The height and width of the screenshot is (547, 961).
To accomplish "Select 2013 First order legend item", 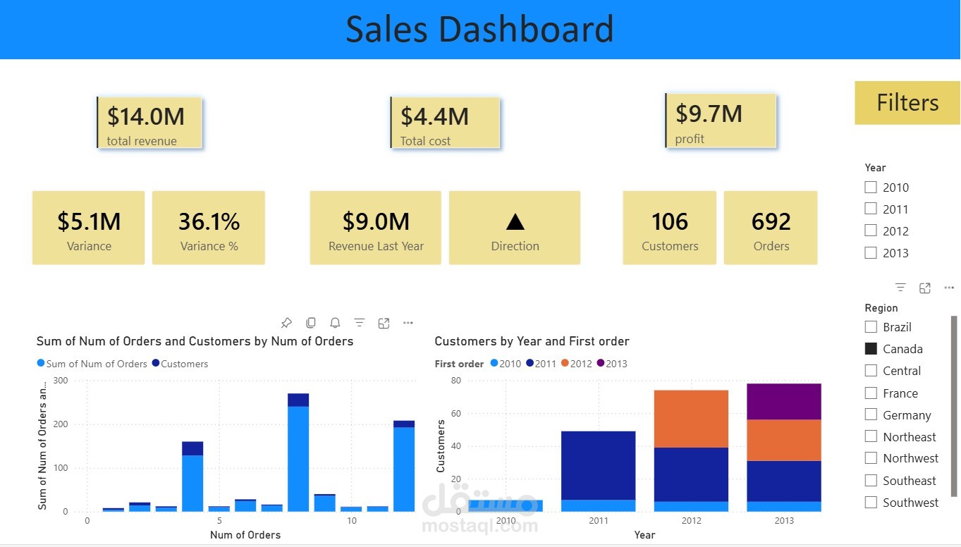I will click(x=612, y=364).
